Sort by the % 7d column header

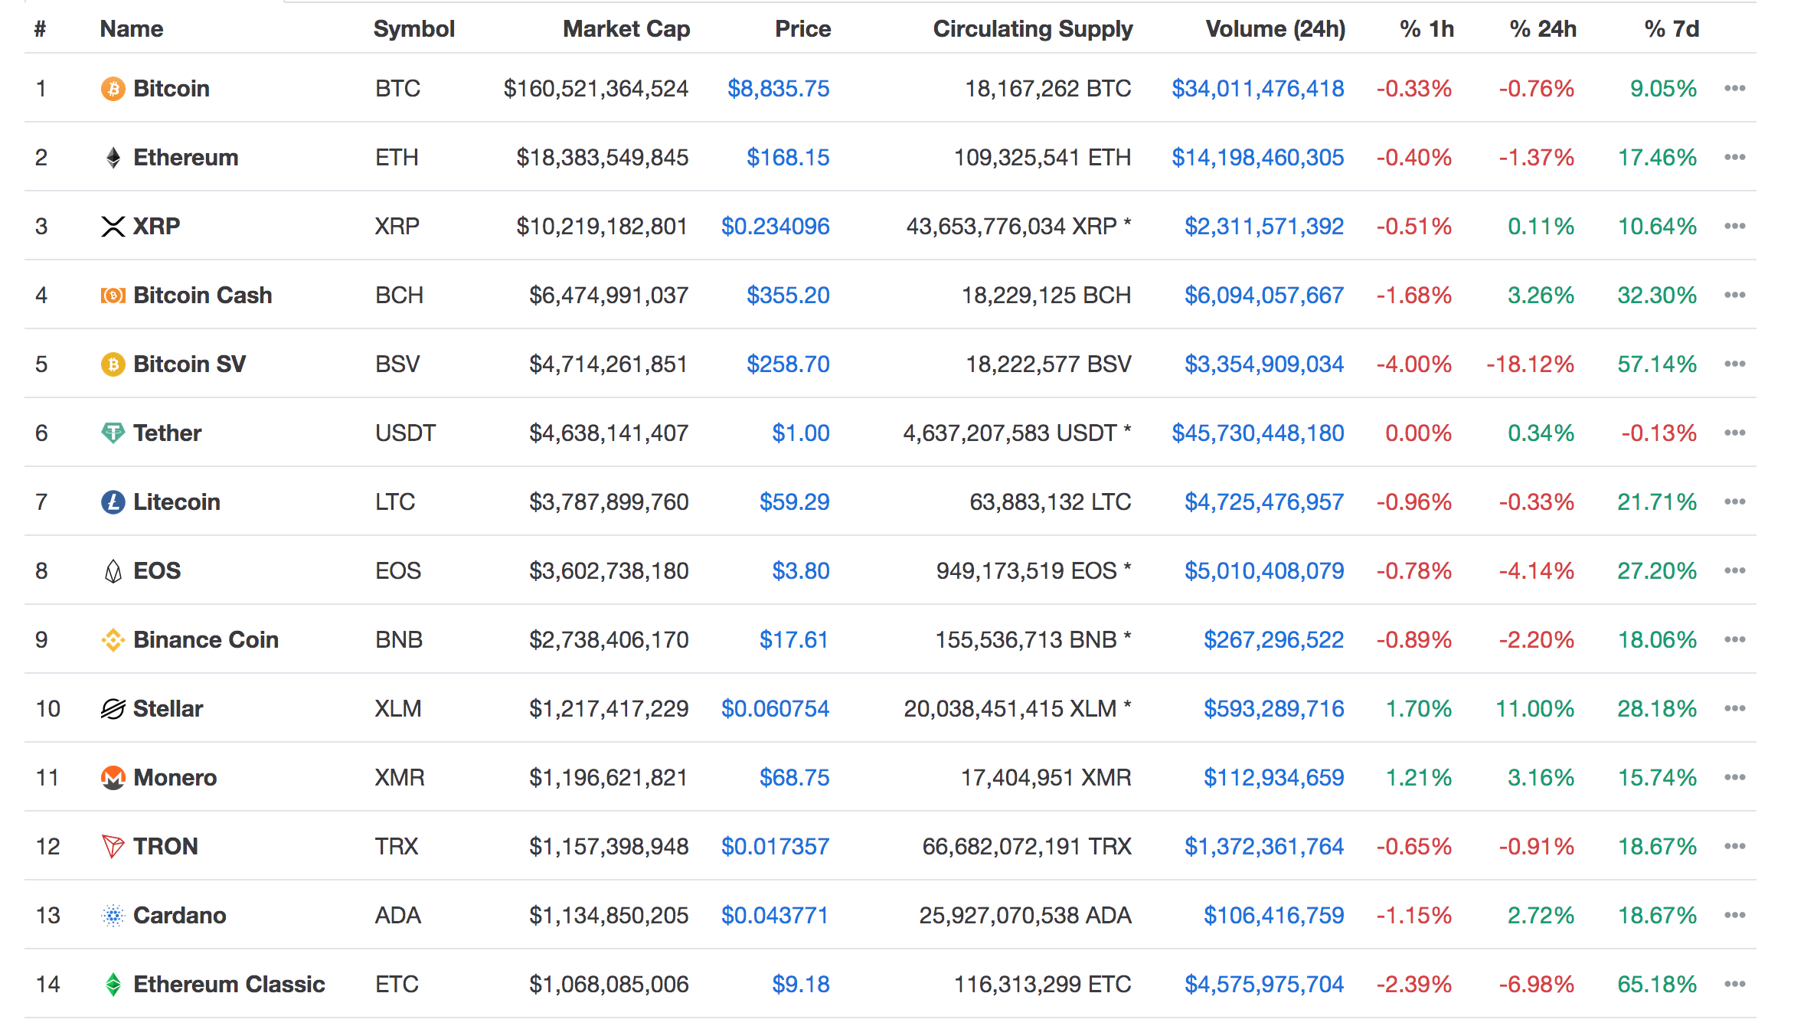tap(1672, 29)
